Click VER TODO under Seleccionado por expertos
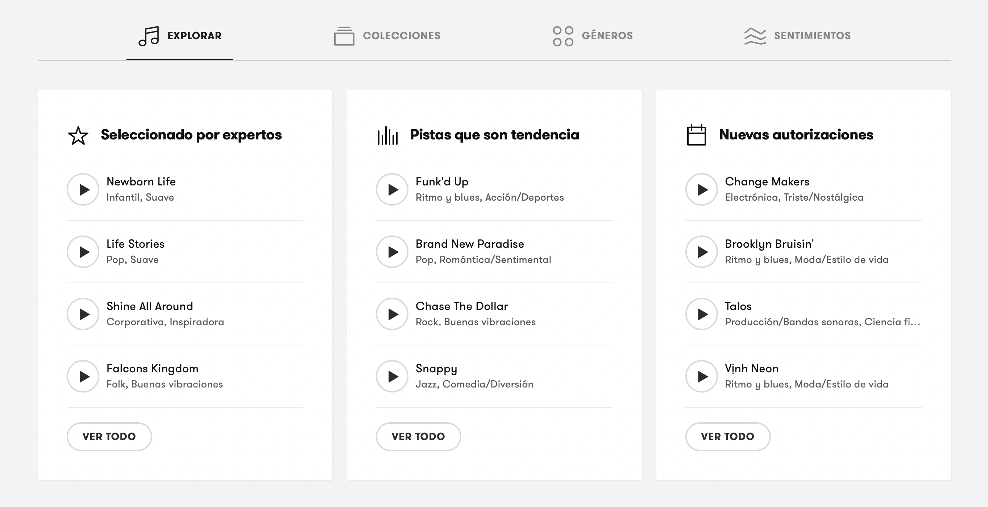The image size is (988, 507). pos(109,436)
